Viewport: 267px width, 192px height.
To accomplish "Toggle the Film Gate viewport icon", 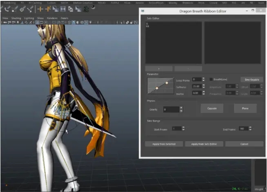I will 41,23.
